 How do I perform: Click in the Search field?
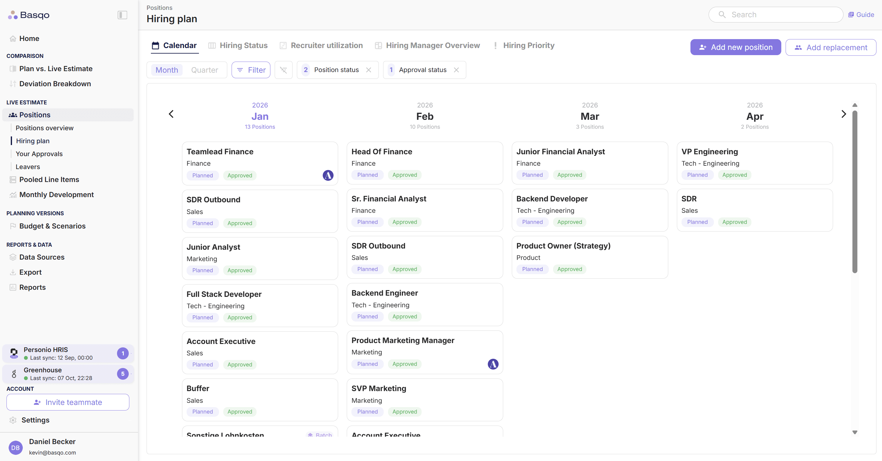click(781, 15)
